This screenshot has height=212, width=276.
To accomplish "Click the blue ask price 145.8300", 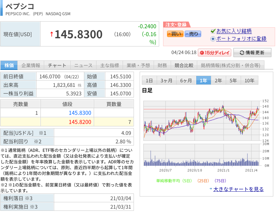I will point(80,113).
